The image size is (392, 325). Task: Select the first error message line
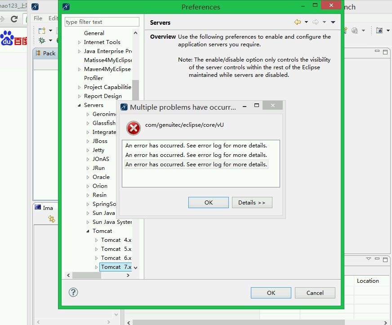pyautogui.click(x=196, y=146)
